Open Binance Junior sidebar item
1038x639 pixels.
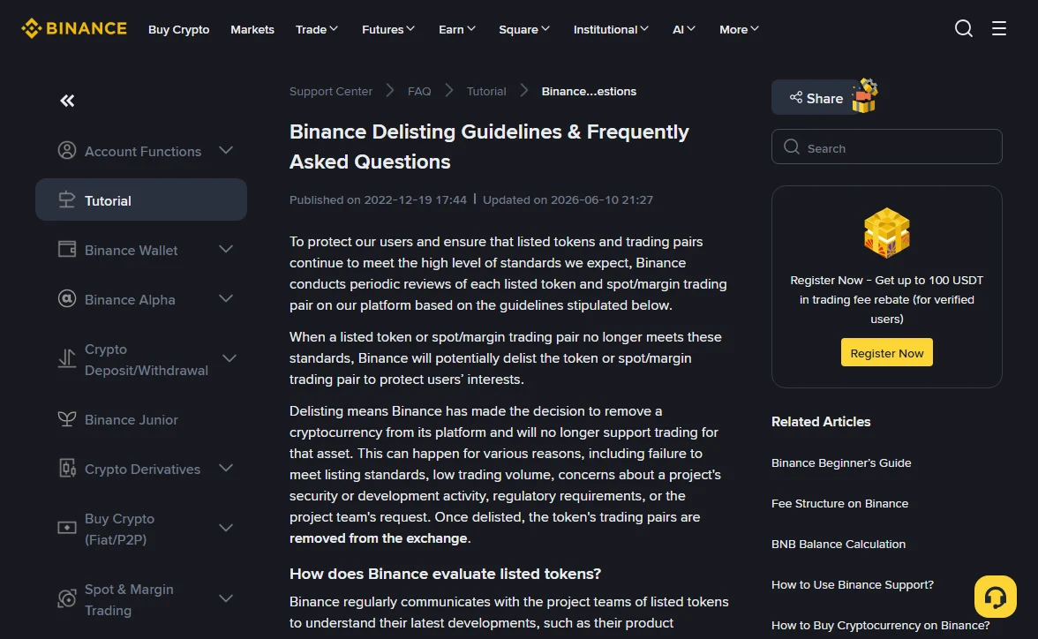(x=141, y=419)
